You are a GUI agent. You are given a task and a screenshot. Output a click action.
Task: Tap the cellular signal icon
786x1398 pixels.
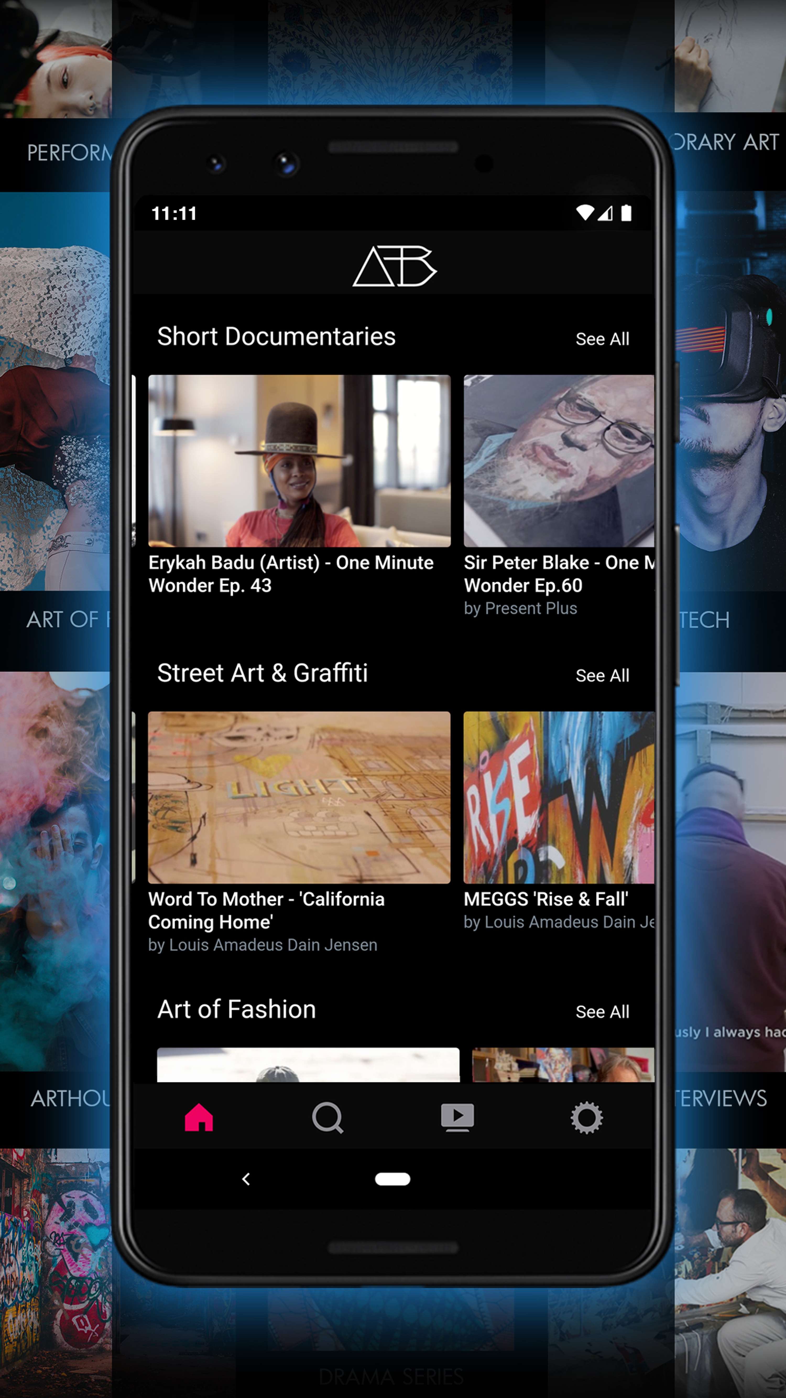pos(605,213)
